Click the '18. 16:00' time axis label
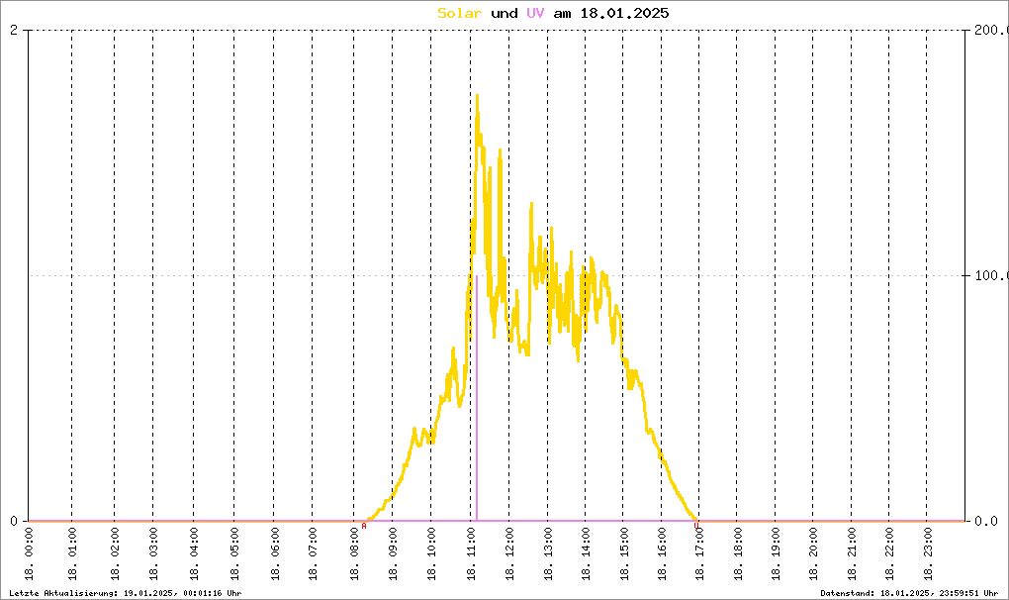 tap(662, 554)
